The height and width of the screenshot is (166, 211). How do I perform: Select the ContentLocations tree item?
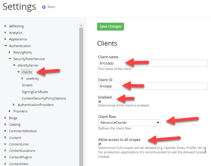tap(22, 151)
